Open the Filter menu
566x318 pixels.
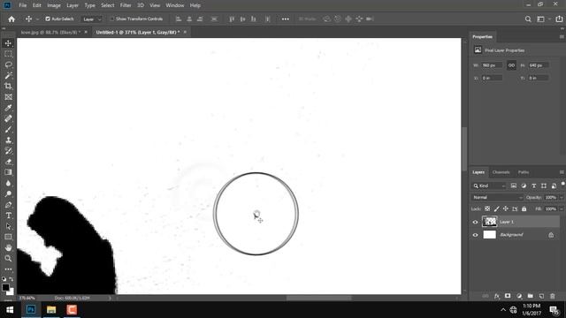pos(126,5)
